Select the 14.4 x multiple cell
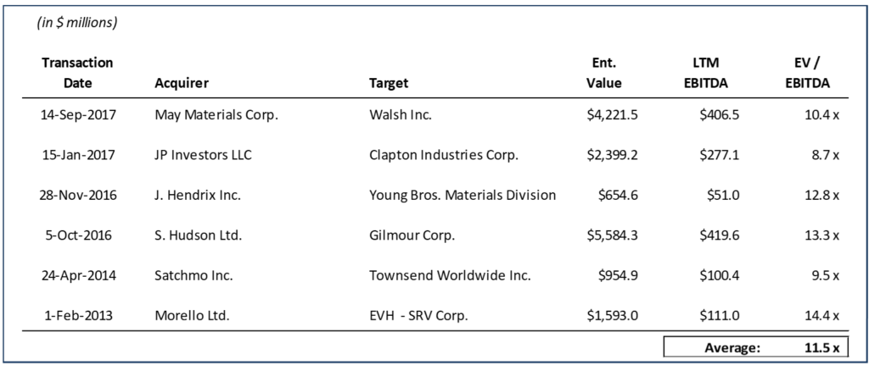The height and width of the screenshot is (365, 869). coord(822,317)
